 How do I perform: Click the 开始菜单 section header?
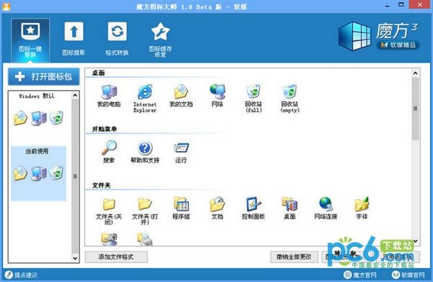click(x=105, y=129)
